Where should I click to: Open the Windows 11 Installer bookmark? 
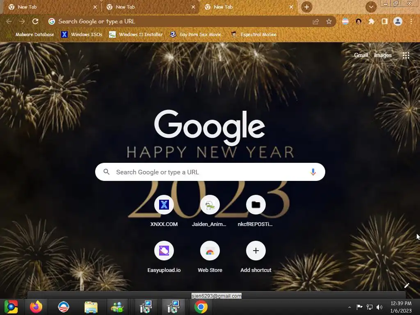pyautogui.click(x=136, y=34)
